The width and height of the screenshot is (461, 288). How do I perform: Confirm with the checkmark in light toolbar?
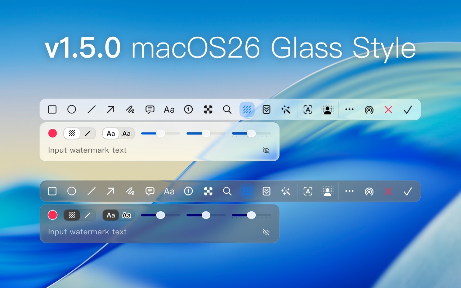tap(408, 109)
